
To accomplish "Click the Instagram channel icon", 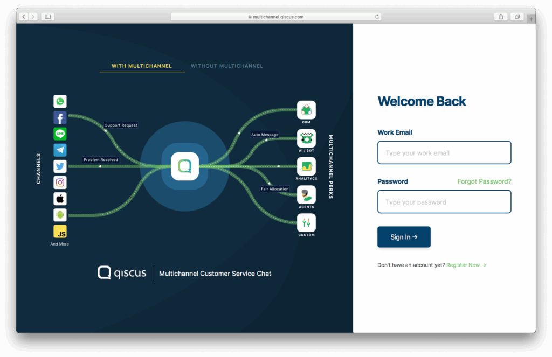I will [x=60, y=182].
